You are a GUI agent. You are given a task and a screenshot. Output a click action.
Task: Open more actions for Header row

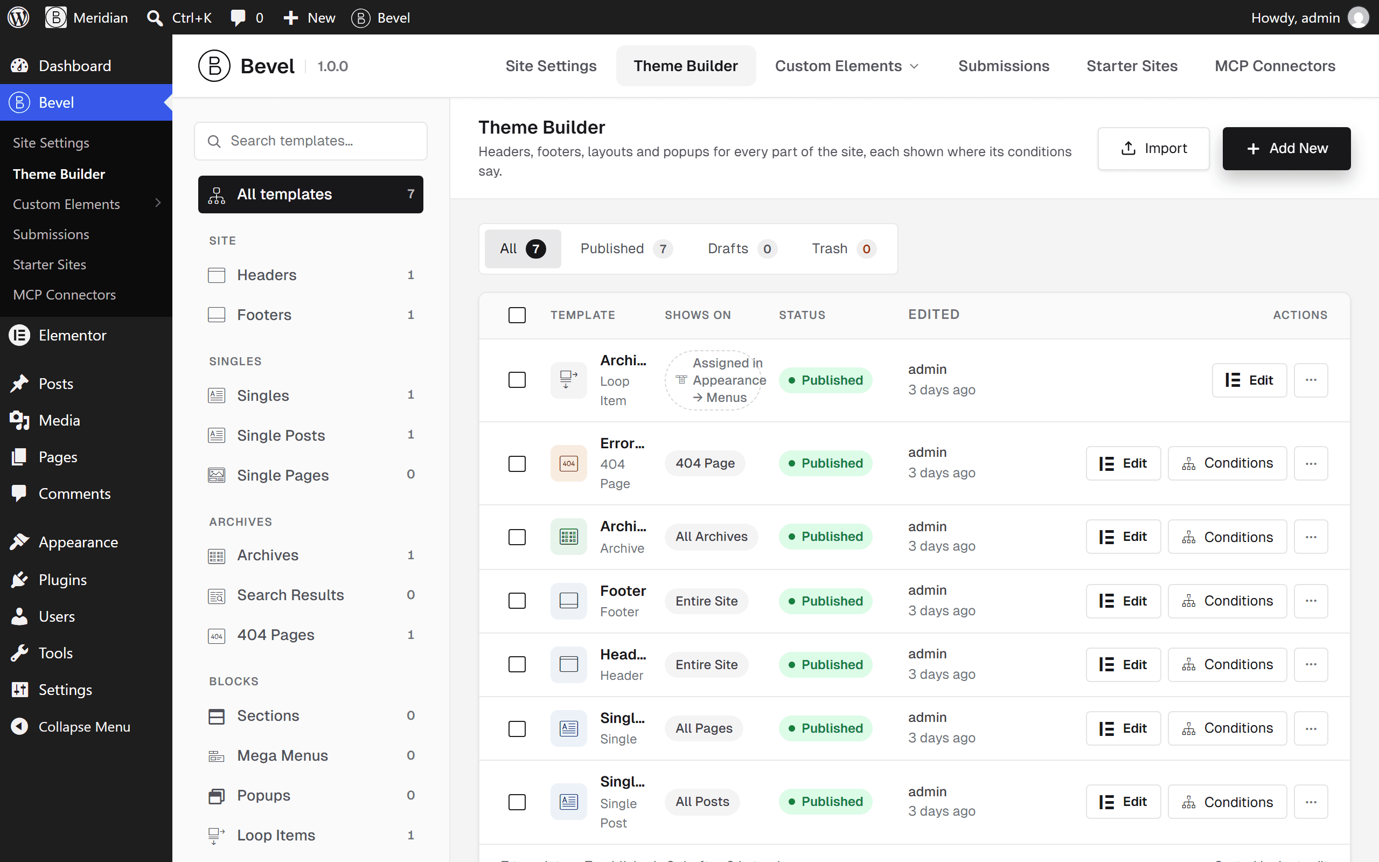1311,665
